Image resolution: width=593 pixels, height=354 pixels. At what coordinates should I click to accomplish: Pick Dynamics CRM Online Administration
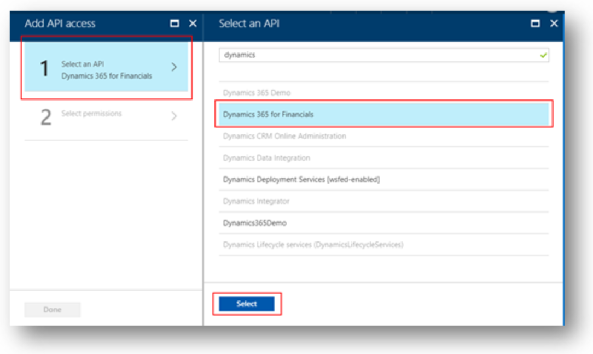point(384,136)
